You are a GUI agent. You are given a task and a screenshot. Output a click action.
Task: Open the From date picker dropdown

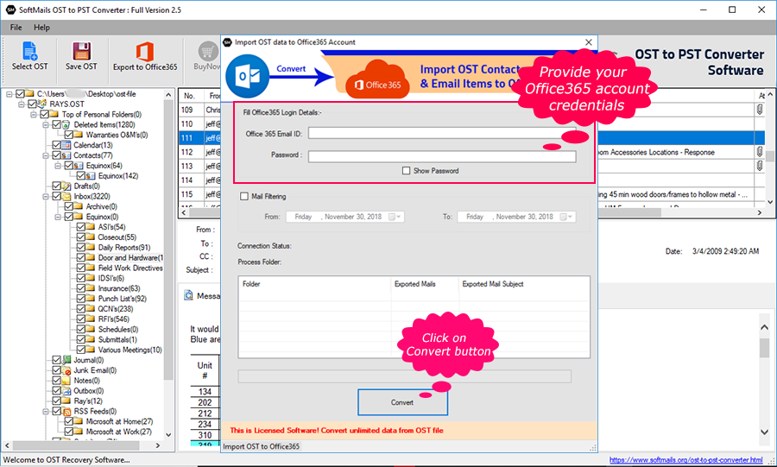395,217
